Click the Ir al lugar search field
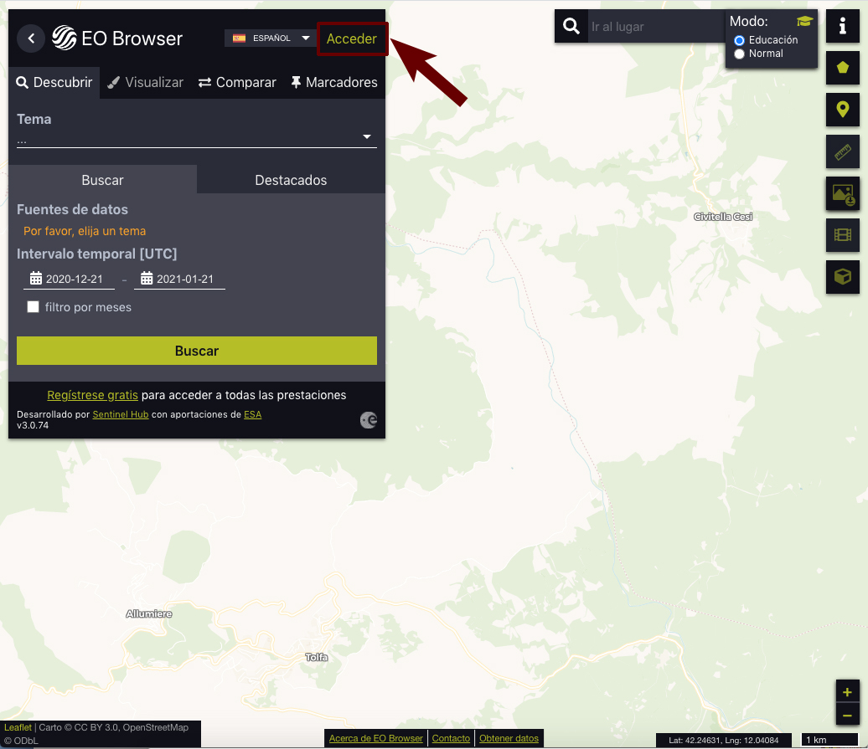Screen dimensions: 868x749 [x=654, y=27]
